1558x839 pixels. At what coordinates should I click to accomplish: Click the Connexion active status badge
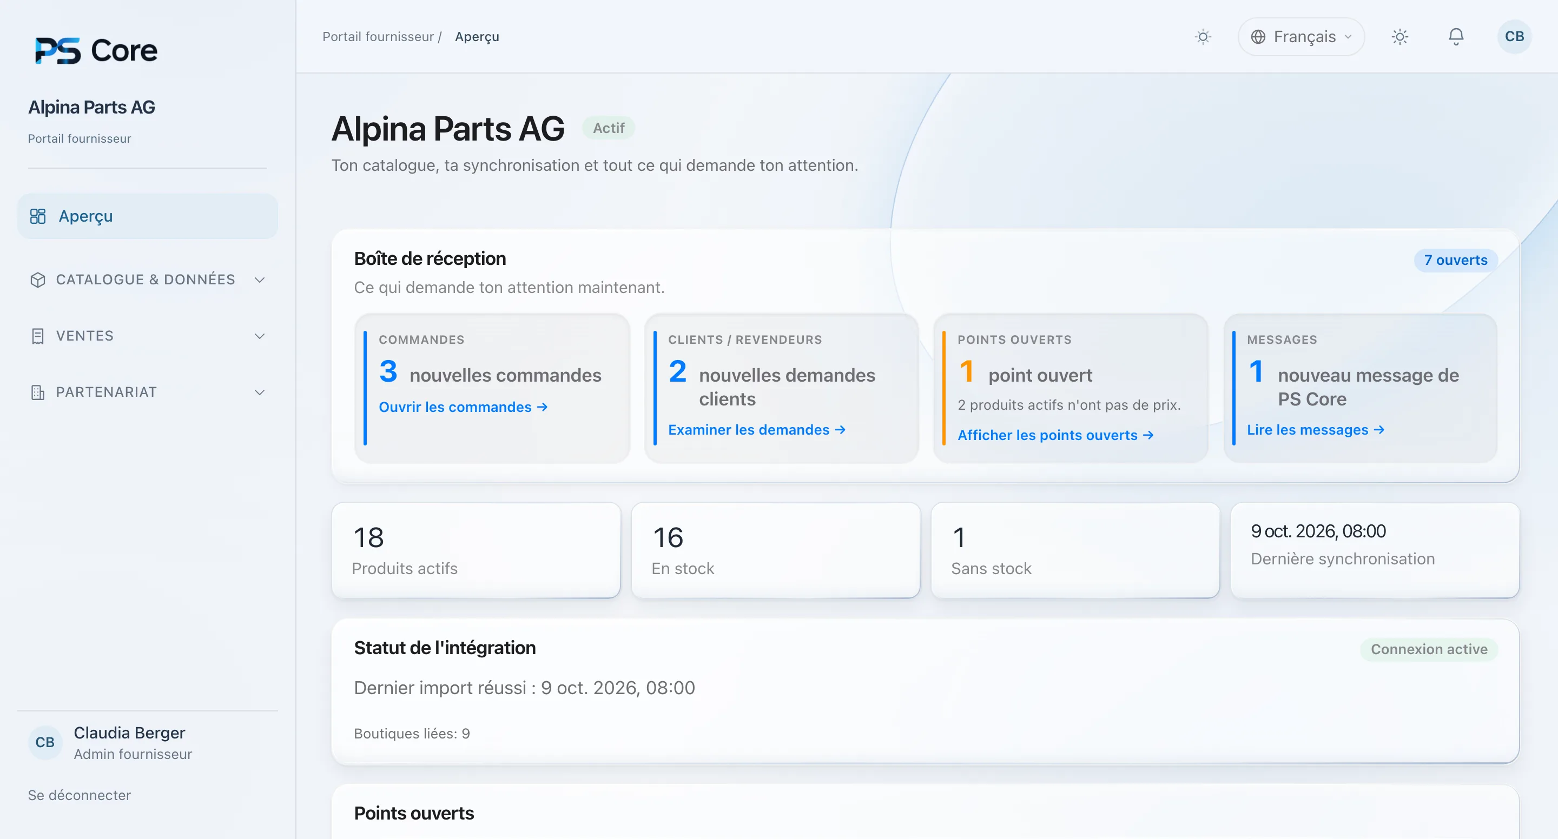(x=1429, y=649)
